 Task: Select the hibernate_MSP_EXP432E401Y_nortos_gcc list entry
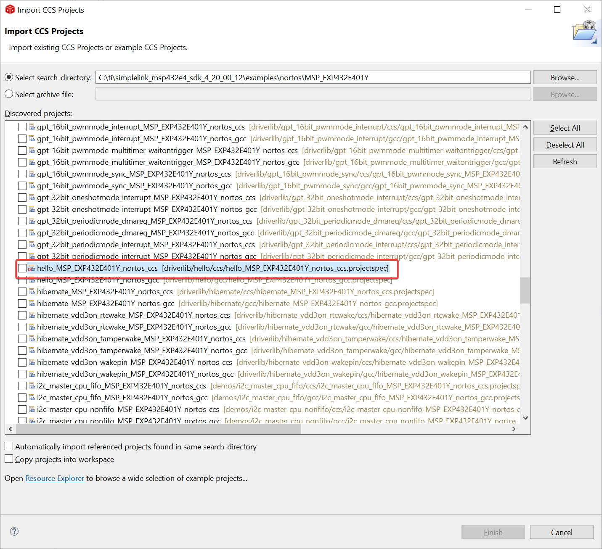(105, 304)
